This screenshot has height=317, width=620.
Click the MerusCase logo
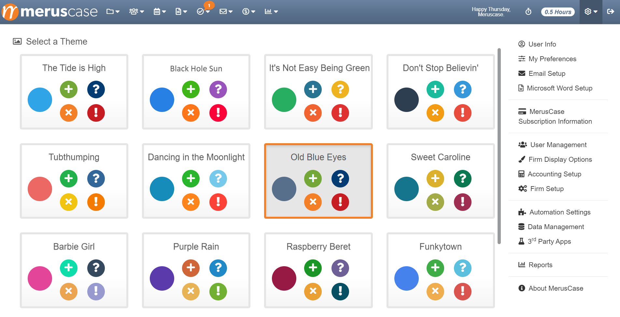point(49,12)
